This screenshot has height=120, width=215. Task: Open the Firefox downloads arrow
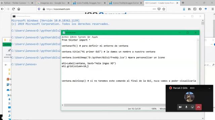coord(184,9)
